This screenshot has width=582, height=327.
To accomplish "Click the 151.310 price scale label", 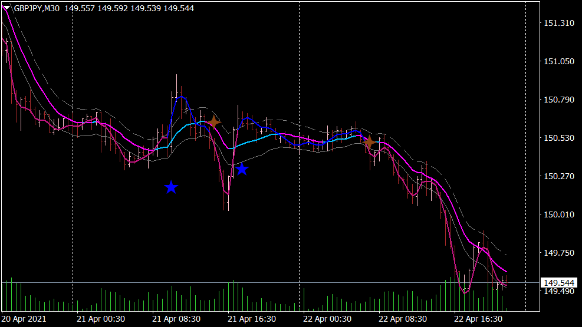I will click(558, 23).
